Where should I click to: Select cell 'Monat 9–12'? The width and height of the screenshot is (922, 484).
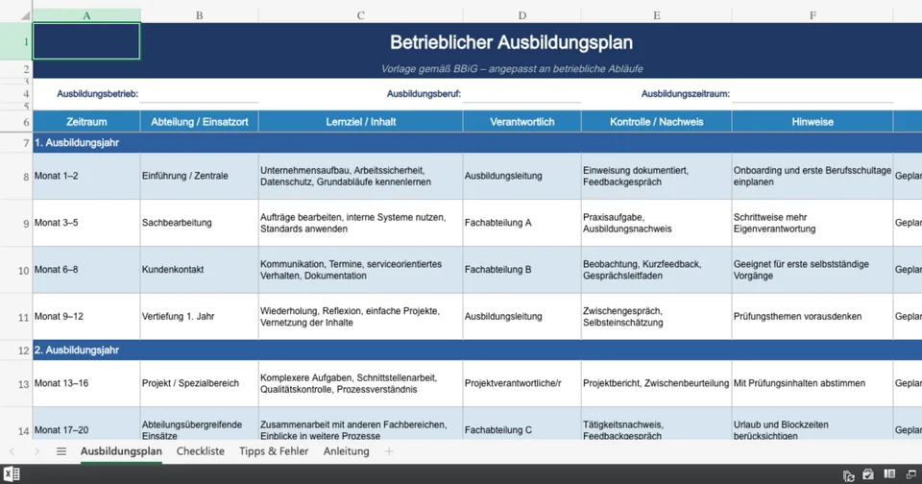coord(86,316)
